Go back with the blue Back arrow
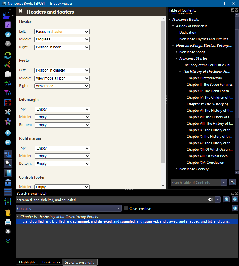This screenshot has width=239, height=266. 8,34
